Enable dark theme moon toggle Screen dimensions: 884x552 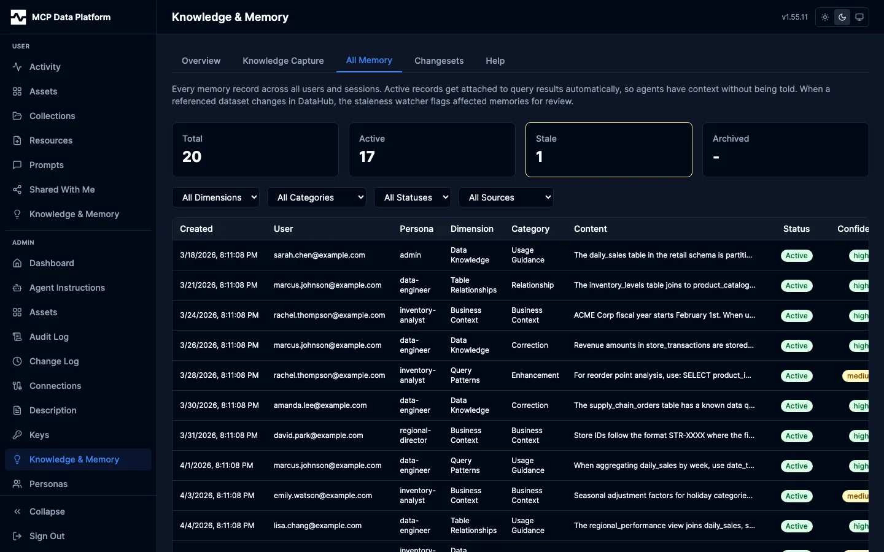[x=842, y=17]
